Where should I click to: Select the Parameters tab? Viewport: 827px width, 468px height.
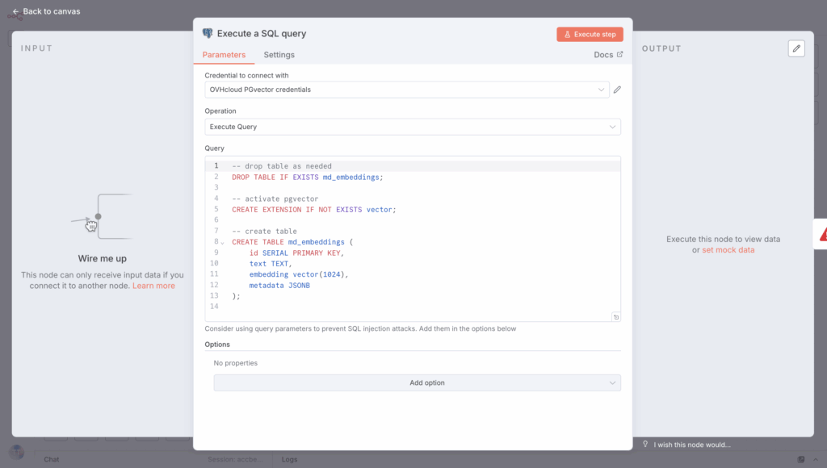[224, 55]
